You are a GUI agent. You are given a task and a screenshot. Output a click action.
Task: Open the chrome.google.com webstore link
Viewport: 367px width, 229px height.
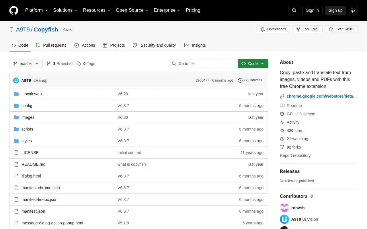click(x=322, y=96)
